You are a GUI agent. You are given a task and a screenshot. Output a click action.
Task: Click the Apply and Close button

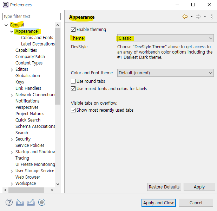click(x=159, y=203)
